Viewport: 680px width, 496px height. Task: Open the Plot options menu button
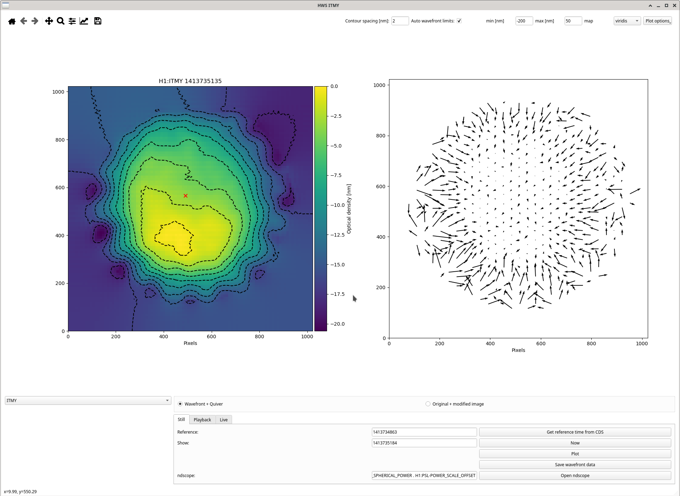click(658, 21)
